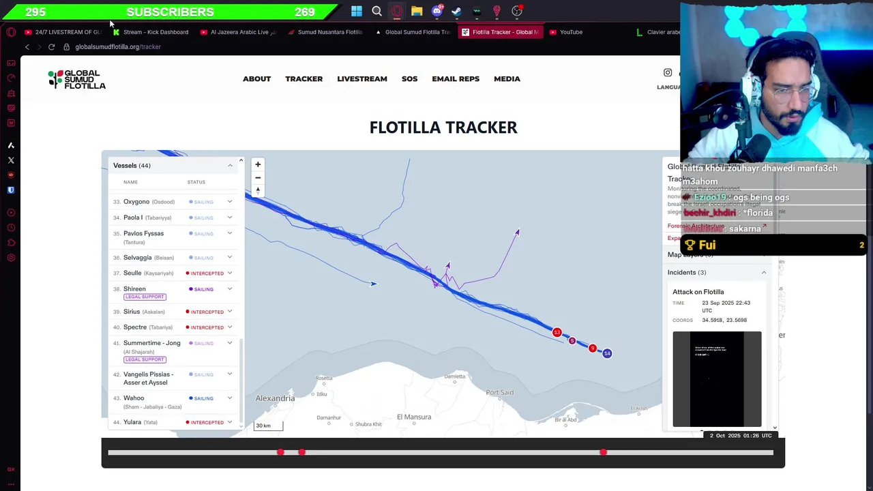
Task: Click the Opera GX taskbar icon
Action: [397, 11]
